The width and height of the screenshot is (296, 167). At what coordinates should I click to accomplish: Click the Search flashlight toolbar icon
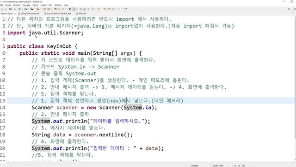(63, 9)
